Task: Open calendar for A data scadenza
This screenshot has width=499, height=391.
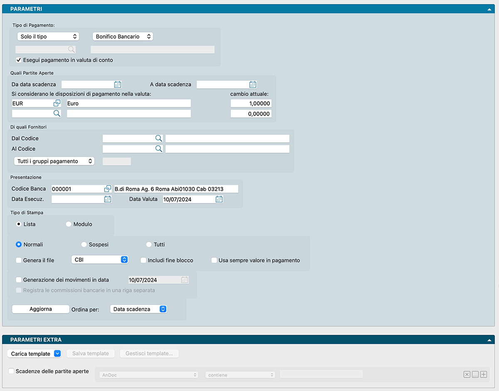Action: click(253, 84)
